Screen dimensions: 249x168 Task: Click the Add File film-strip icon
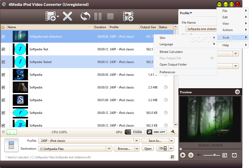point(50,16)
